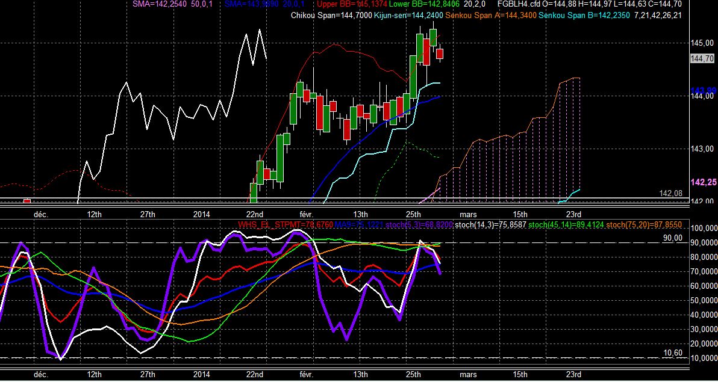
Task: Click the 90,00 overbought level label
Action: click(672, 238)
